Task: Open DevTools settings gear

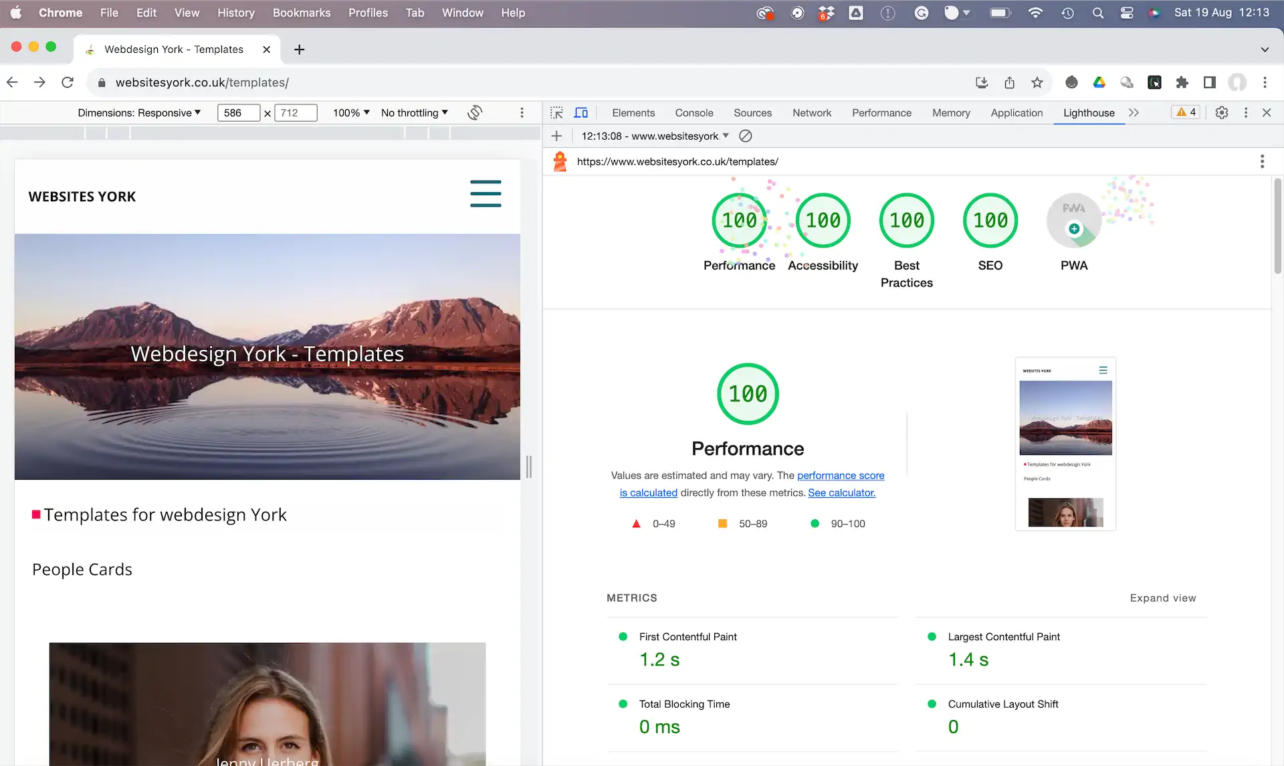Action: [x=1222, y=112]
